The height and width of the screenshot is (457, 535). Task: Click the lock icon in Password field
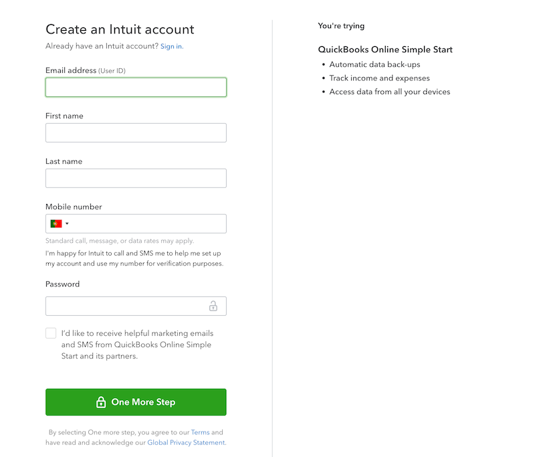213,306
